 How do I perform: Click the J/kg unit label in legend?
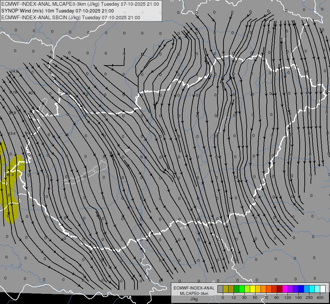coord(193,299)
